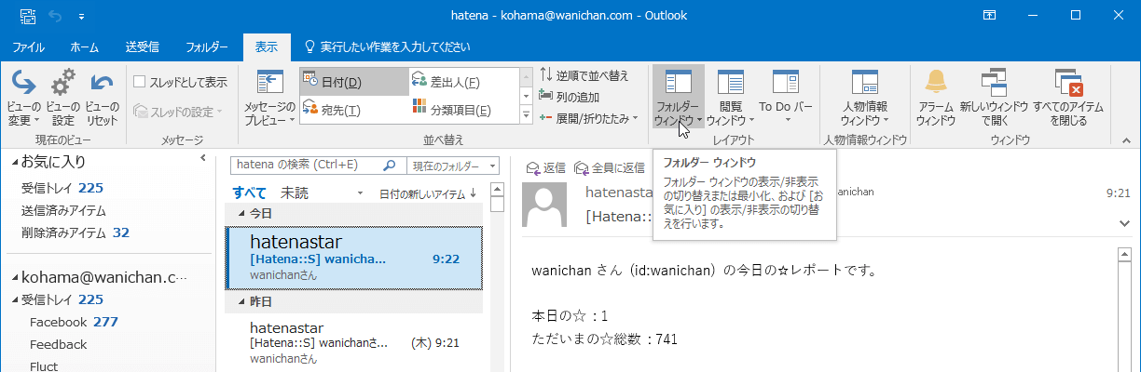Arrange messages by From (差出人)

click(x=463, y=82)
